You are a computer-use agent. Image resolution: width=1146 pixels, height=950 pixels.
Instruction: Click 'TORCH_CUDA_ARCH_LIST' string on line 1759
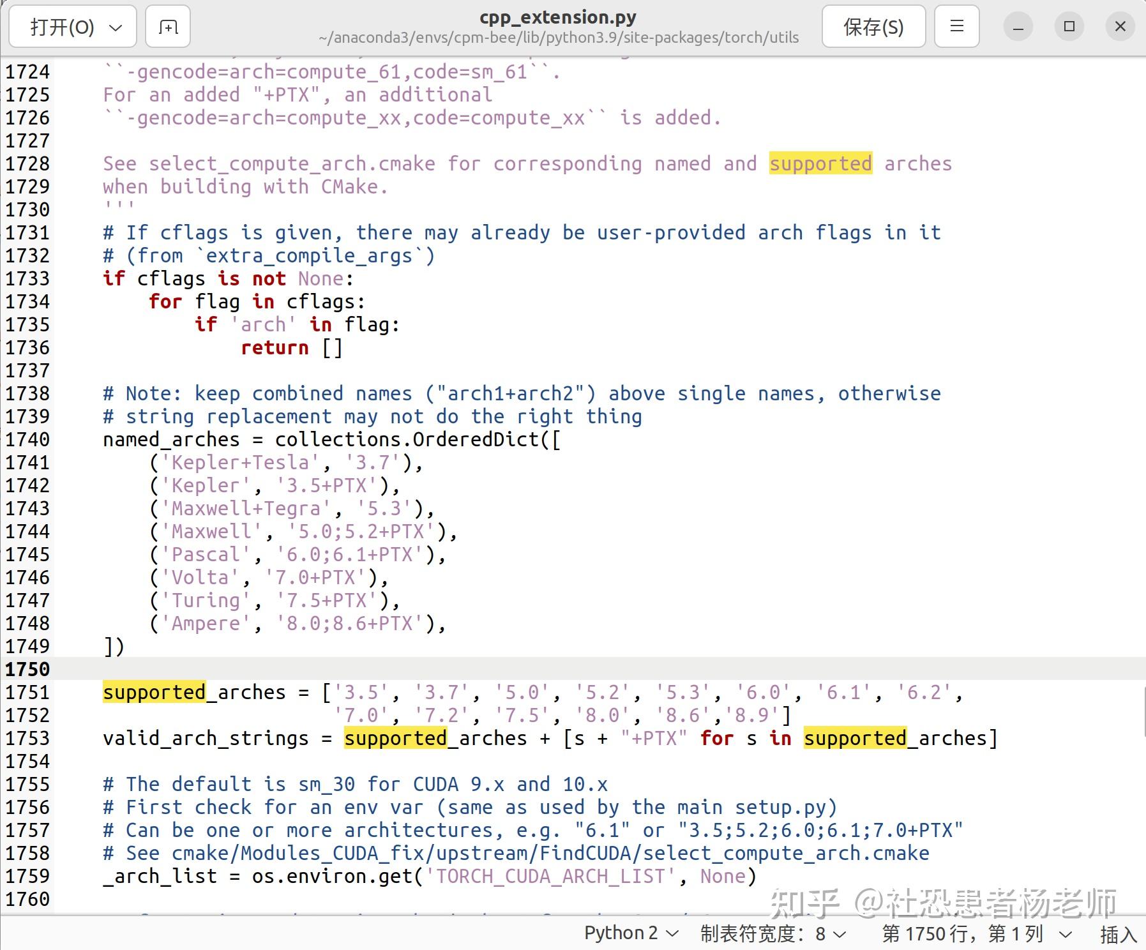tap(550, 876)
